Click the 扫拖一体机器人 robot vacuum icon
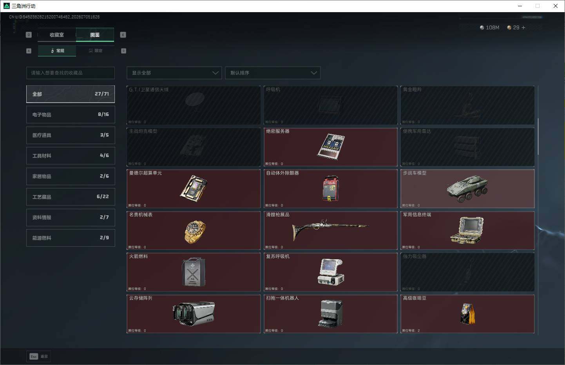The height and width of the screenshot is (365, 565). point(331,314)
